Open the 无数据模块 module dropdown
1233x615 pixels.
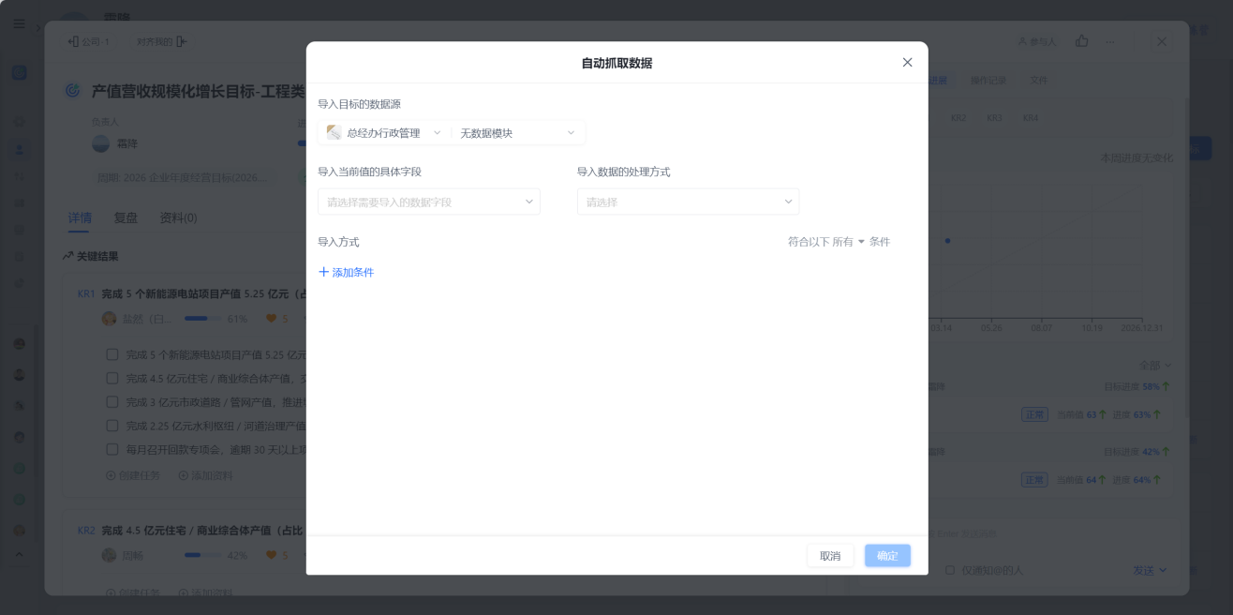[517, 133]
